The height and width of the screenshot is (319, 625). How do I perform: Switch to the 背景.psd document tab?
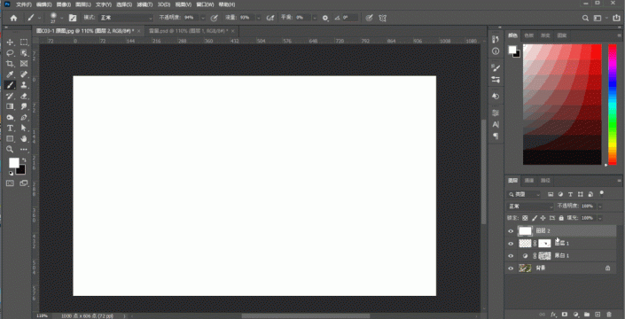coord(191,31)
